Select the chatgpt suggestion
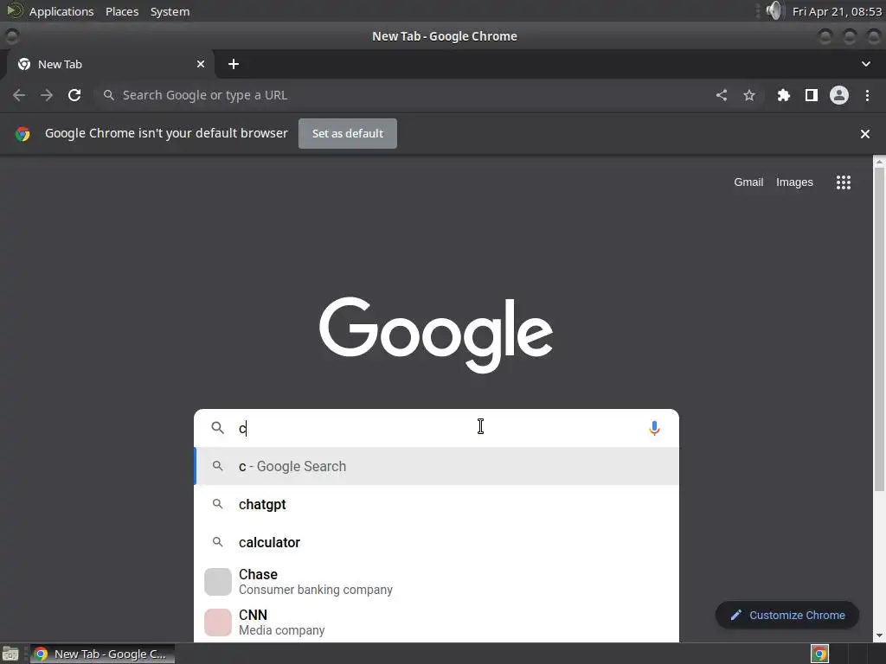 pos(436,504)
